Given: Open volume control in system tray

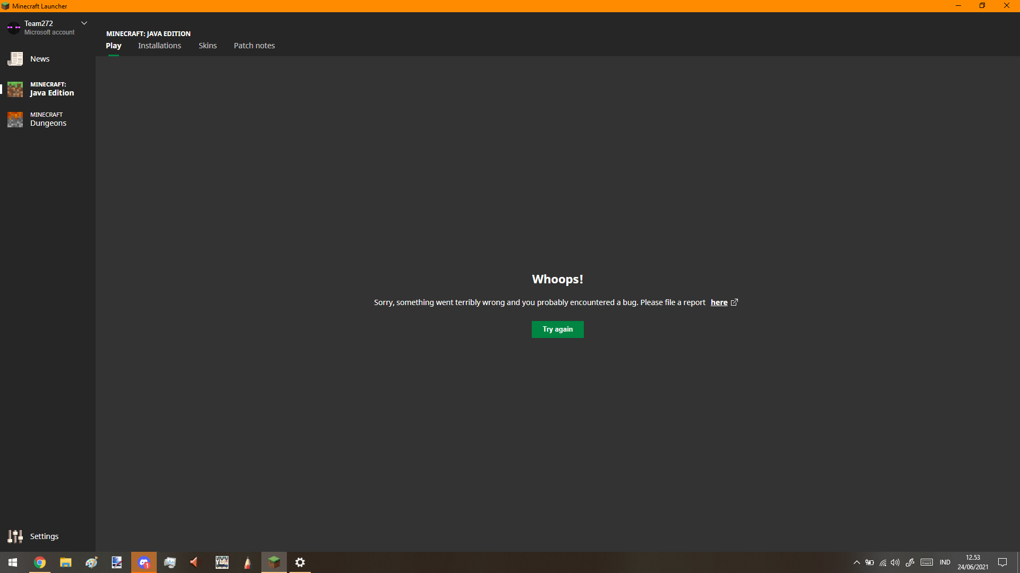Looking at the screenshot, I should pos(895,562).
